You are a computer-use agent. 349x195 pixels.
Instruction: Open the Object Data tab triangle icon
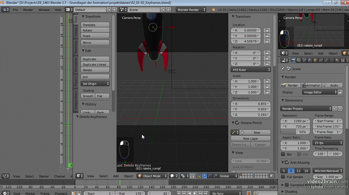[x=332, y=60]
